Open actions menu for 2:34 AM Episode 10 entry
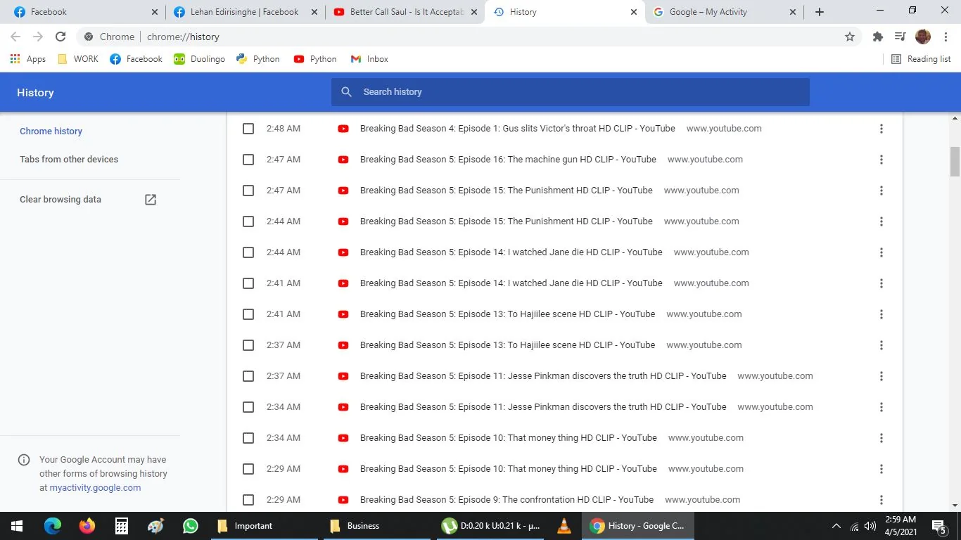The width and height of the screenshot is (961, 540). click(x=881, y=438)
